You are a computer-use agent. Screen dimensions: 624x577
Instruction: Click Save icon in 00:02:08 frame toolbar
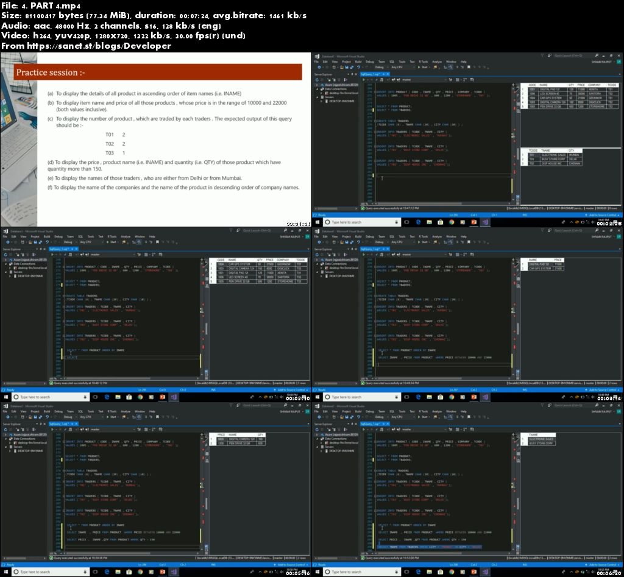click(x=346, y=67)
